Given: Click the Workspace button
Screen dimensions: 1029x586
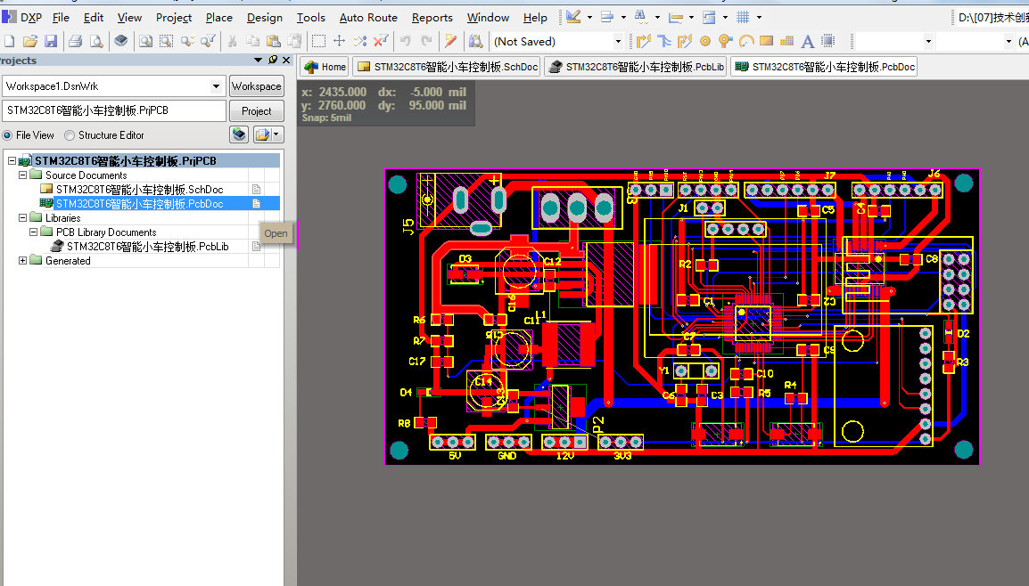Looking at the screenshot, I should pyautogui.click(x=256, y=85).
